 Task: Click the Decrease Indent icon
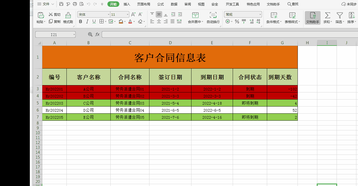click(173, 14)
